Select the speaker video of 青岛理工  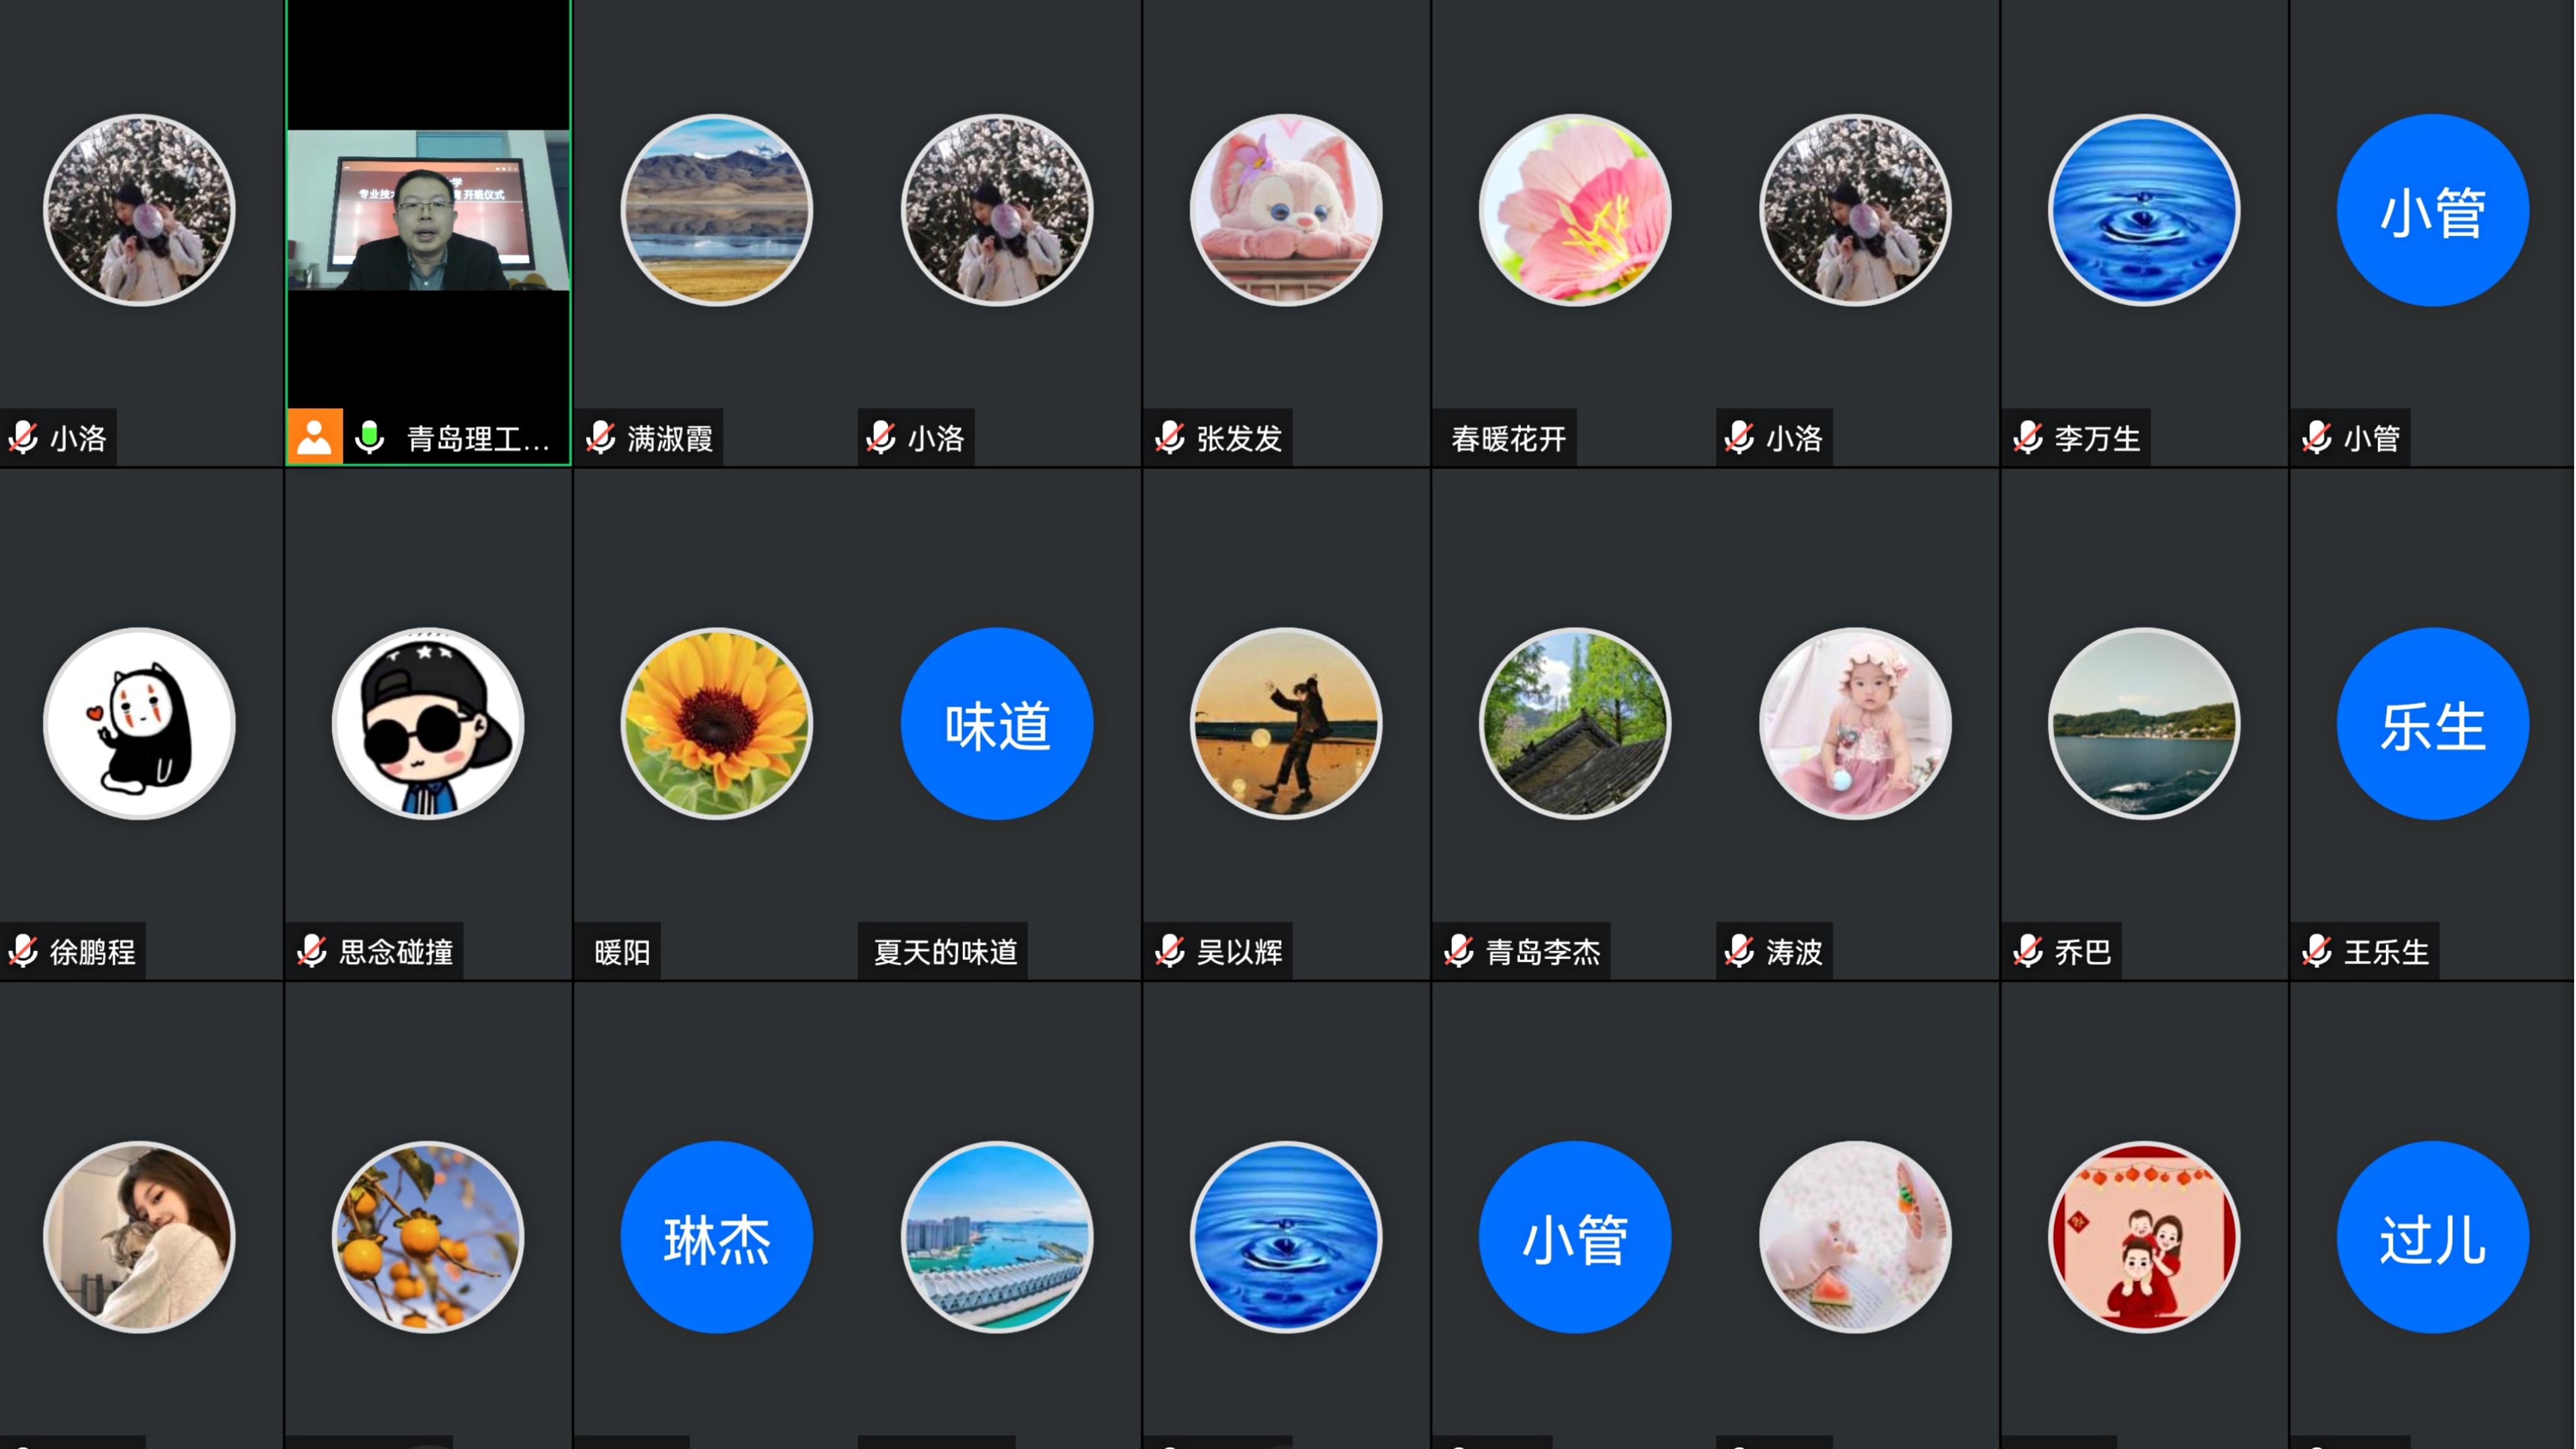pyautogui.click(x=428, y=210)
